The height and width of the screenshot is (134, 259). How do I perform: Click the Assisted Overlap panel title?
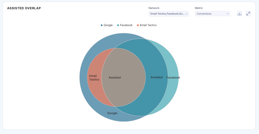coord(24,8)
